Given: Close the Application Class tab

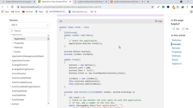Looking at the screenshot, I should [70, 2].
